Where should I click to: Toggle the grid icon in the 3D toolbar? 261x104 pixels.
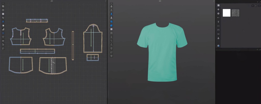click(x=111, y=33)
